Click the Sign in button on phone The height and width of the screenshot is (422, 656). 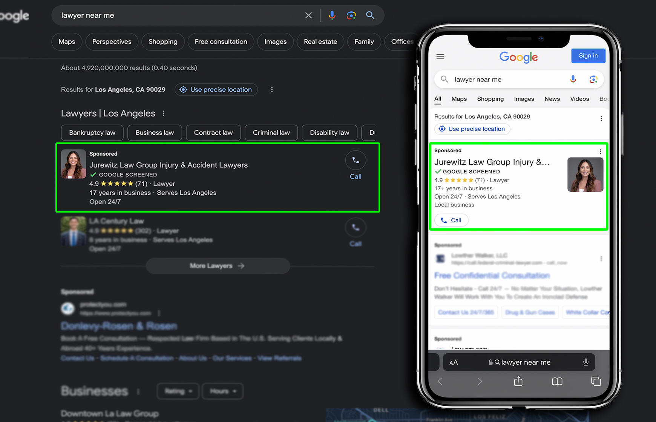click(x=588, y=56)
